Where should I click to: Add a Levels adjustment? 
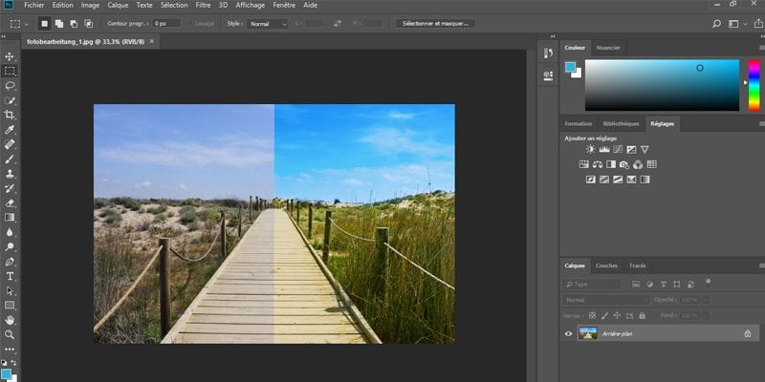604,150
